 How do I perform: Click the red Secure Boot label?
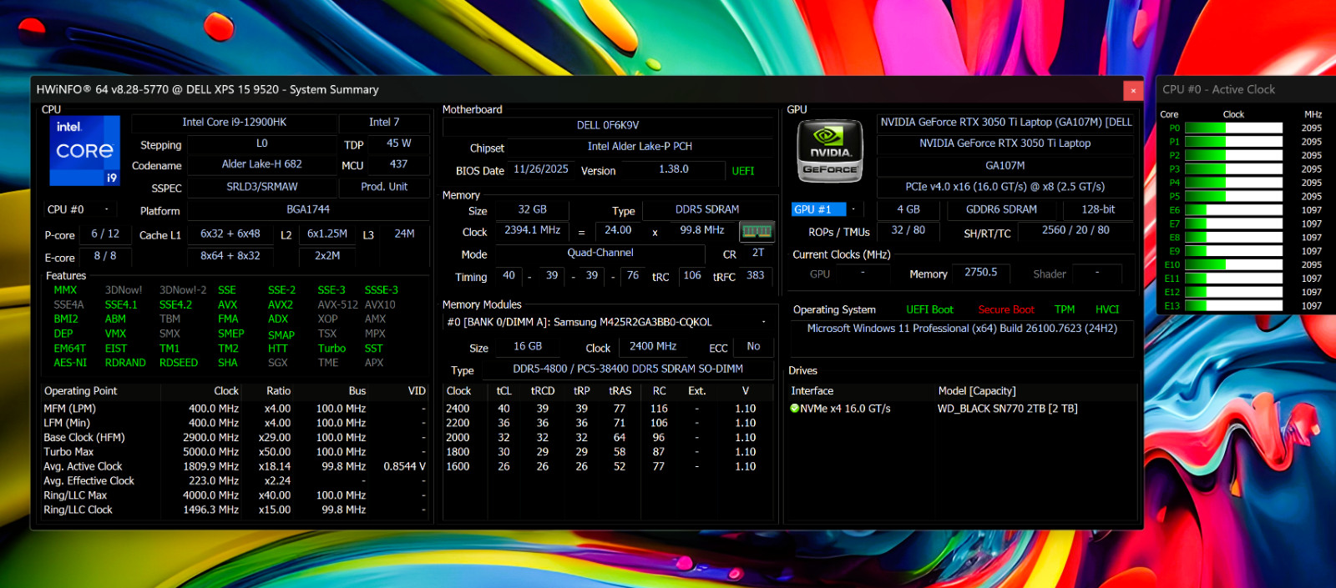(1005, 309)
